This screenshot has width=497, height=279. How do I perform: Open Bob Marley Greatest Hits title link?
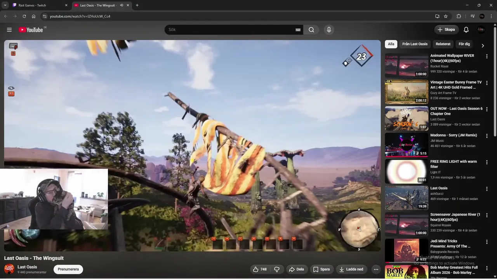[454, 270]
